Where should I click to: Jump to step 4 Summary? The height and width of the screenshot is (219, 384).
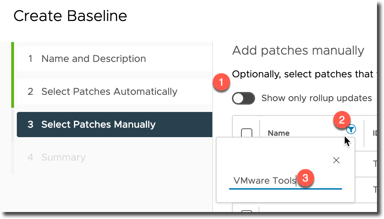pos(115,157)
